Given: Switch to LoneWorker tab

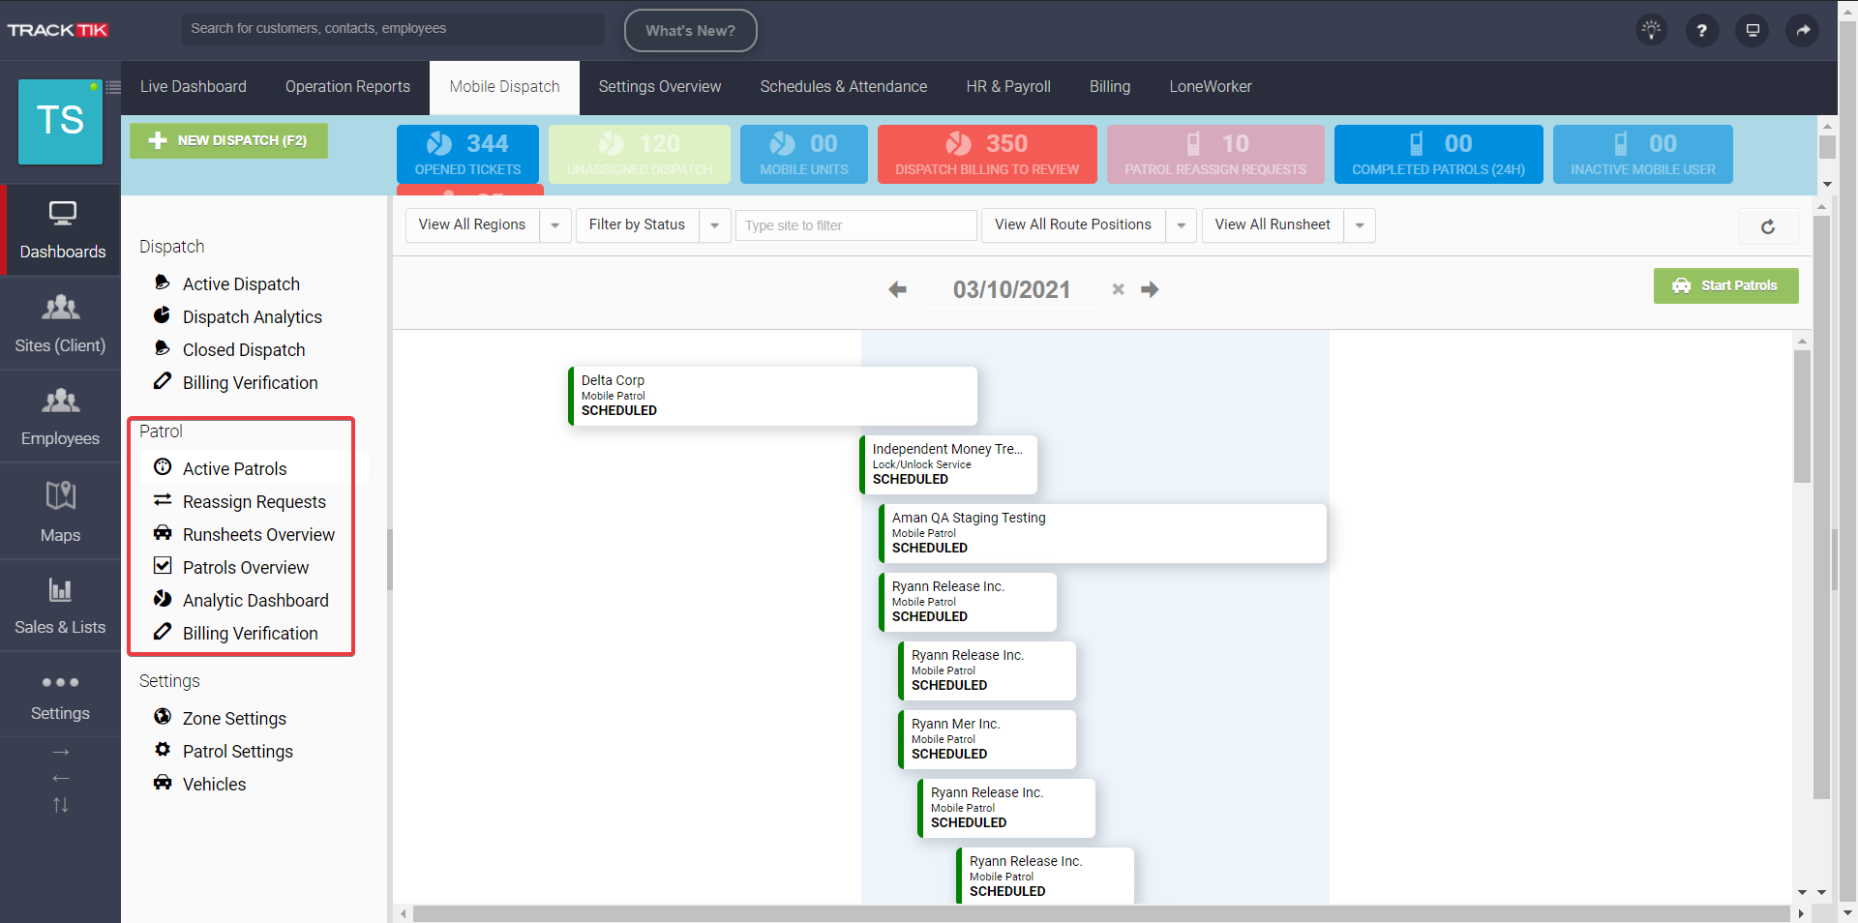Looking at the screenshot, I should pyautogui.click(x=1211, y=87).
